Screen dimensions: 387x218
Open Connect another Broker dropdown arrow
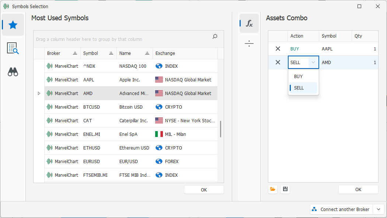[x=379, y=210]
